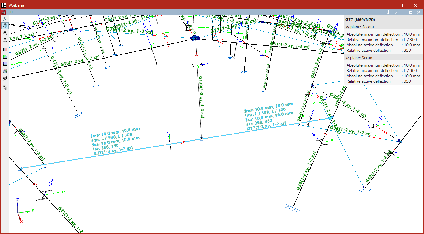Open the 3D view settings gear

pos(5,87)
